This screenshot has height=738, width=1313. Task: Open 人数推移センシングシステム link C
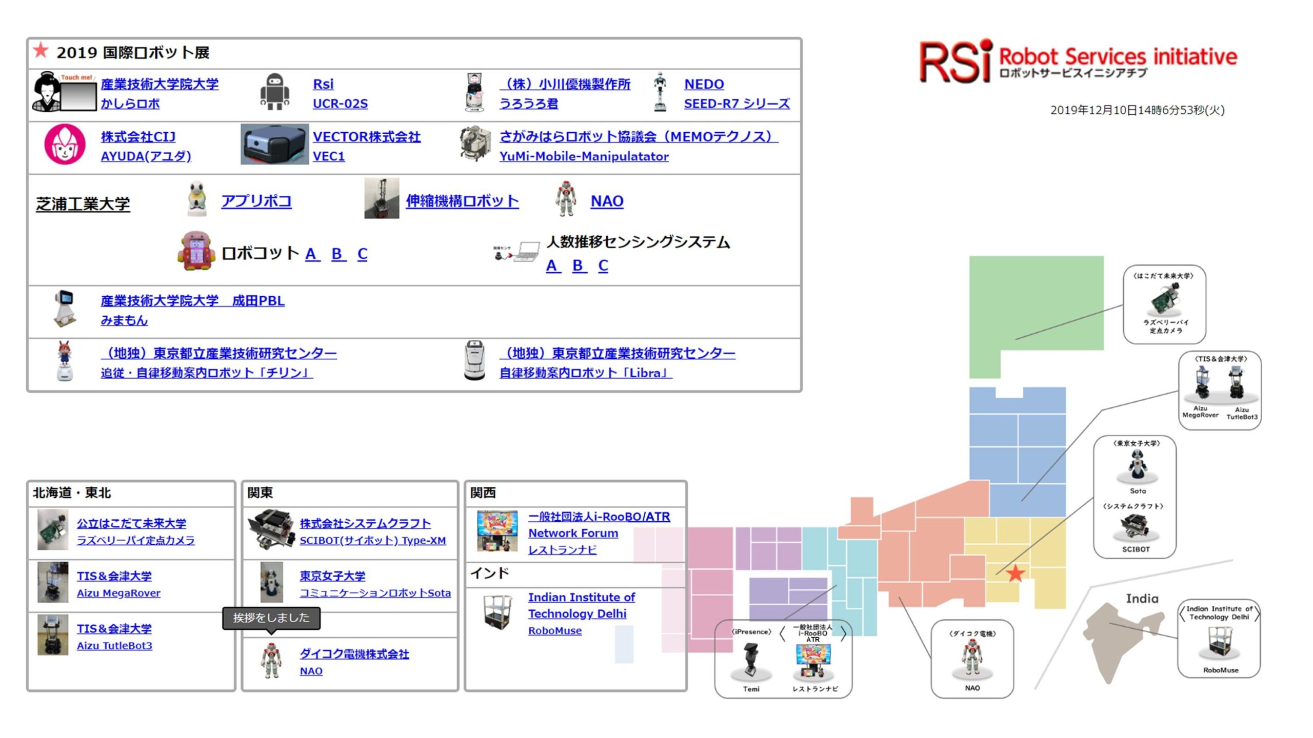603,265
